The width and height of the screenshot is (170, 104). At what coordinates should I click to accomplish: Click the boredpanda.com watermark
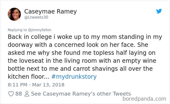[144, 99]
